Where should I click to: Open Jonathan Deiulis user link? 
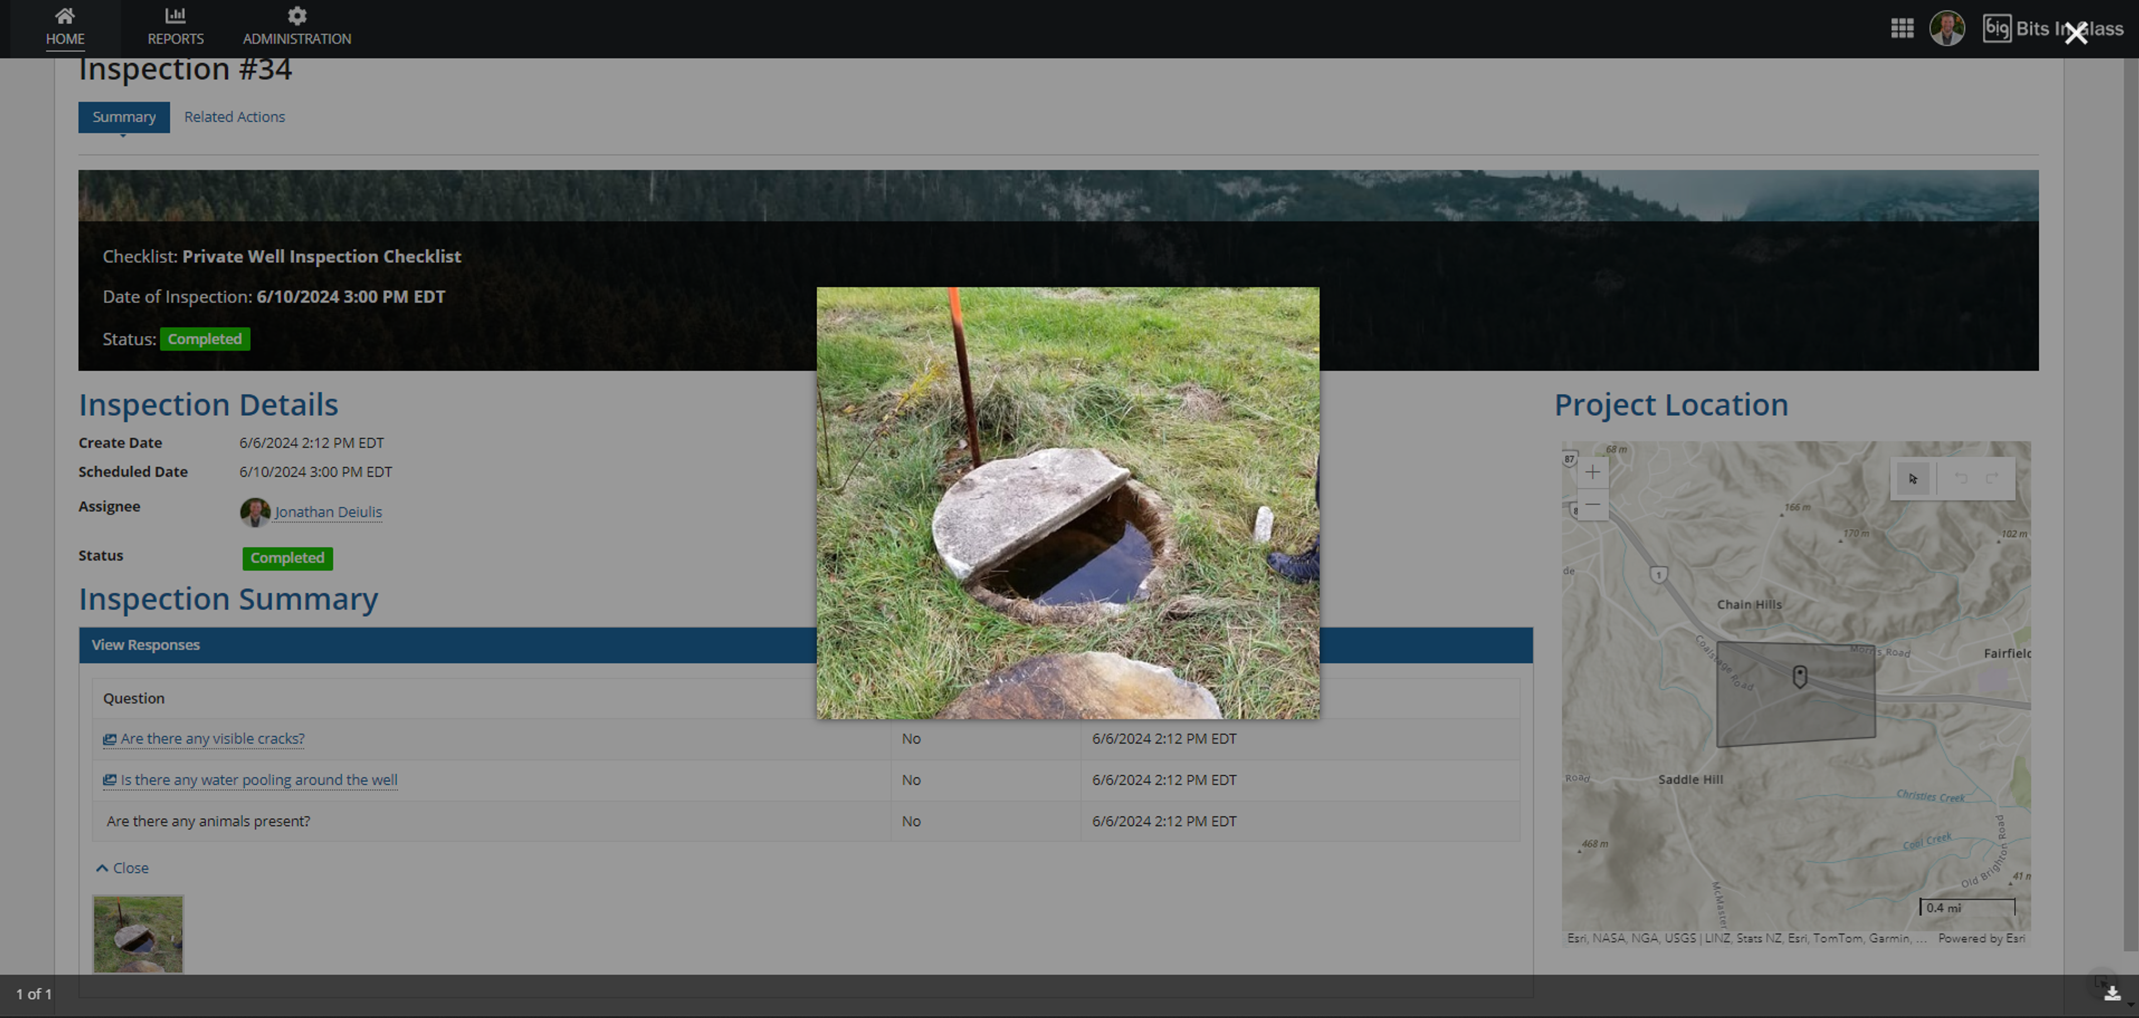tap(328, 512)
